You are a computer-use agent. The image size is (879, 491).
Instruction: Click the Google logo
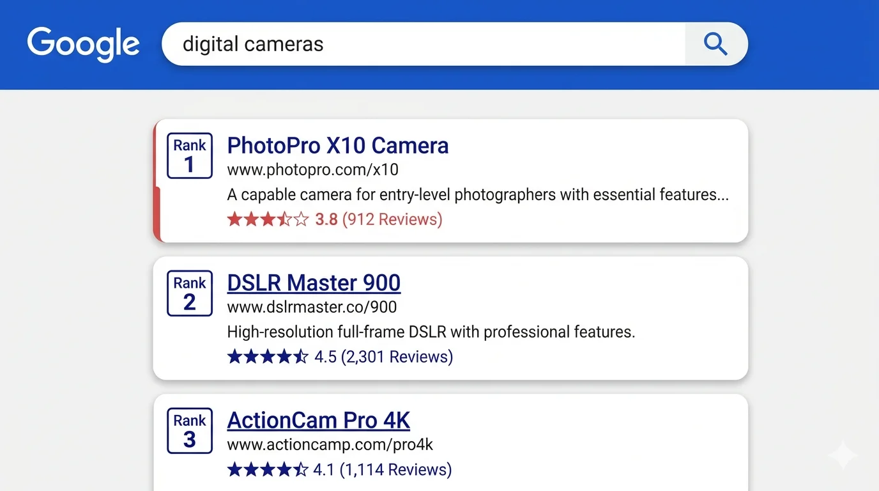(83, 44)
